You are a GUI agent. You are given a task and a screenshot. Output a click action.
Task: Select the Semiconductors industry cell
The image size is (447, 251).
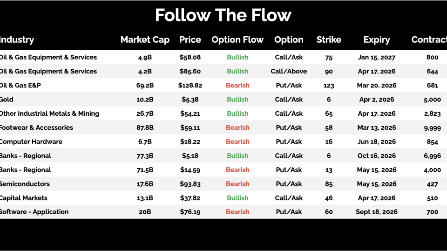[25, 184]
